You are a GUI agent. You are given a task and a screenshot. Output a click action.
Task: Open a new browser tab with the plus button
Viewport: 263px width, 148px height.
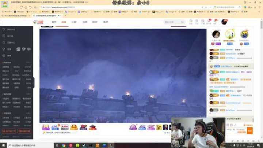click(65, 16)
